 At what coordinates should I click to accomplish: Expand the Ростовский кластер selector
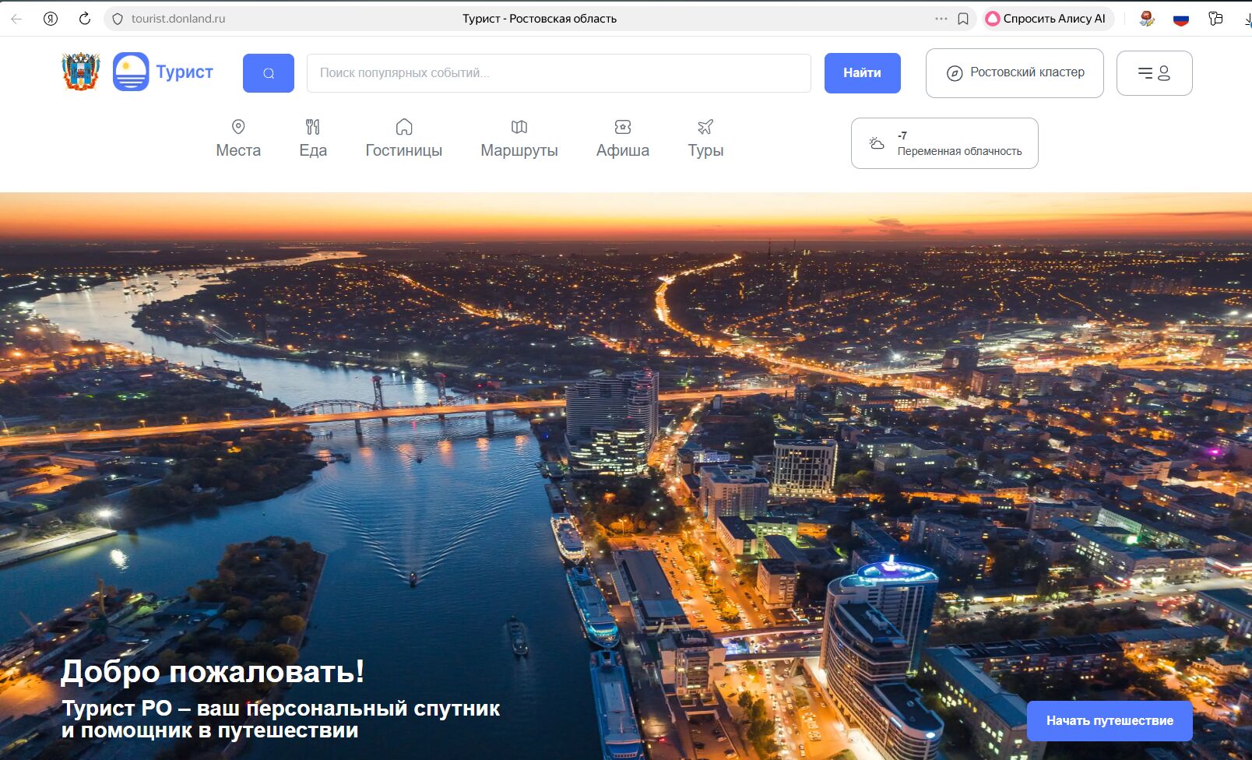pos(1014,73)
